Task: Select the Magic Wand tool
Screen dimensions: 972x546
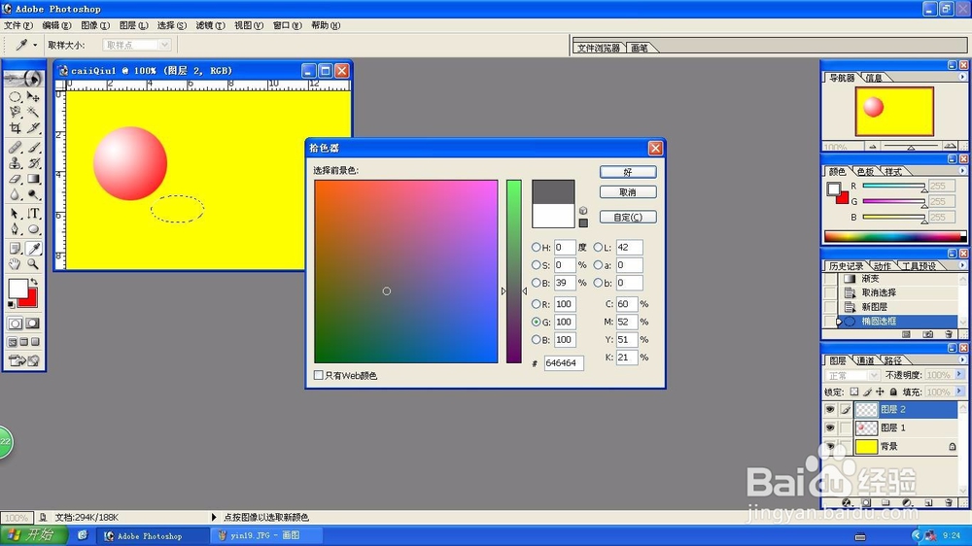Action: [33, 112]
